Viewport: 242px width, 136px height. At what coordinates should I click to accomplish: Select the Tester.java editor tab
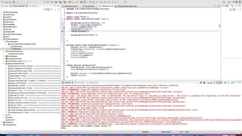(x=106, y=6)
